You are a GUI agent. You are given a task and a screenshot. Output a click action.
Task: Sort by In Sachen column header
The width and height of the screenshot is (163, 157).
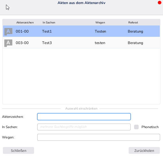49,23
